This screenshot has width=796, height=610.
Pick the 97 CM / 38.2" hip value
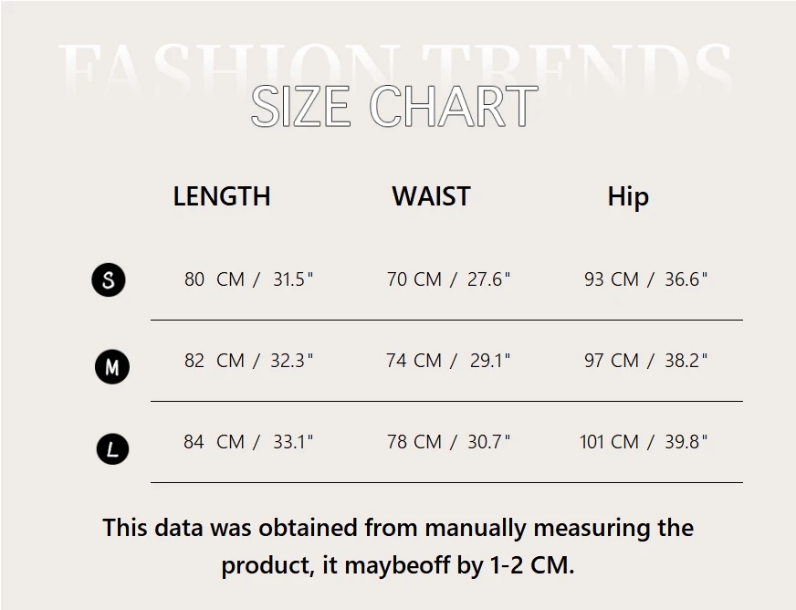click(x=645, y=361)
